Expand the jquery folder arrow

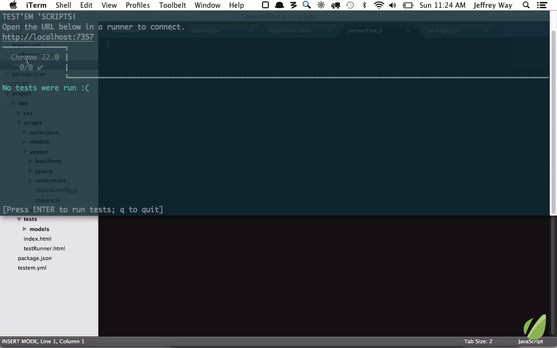[30, 171]
